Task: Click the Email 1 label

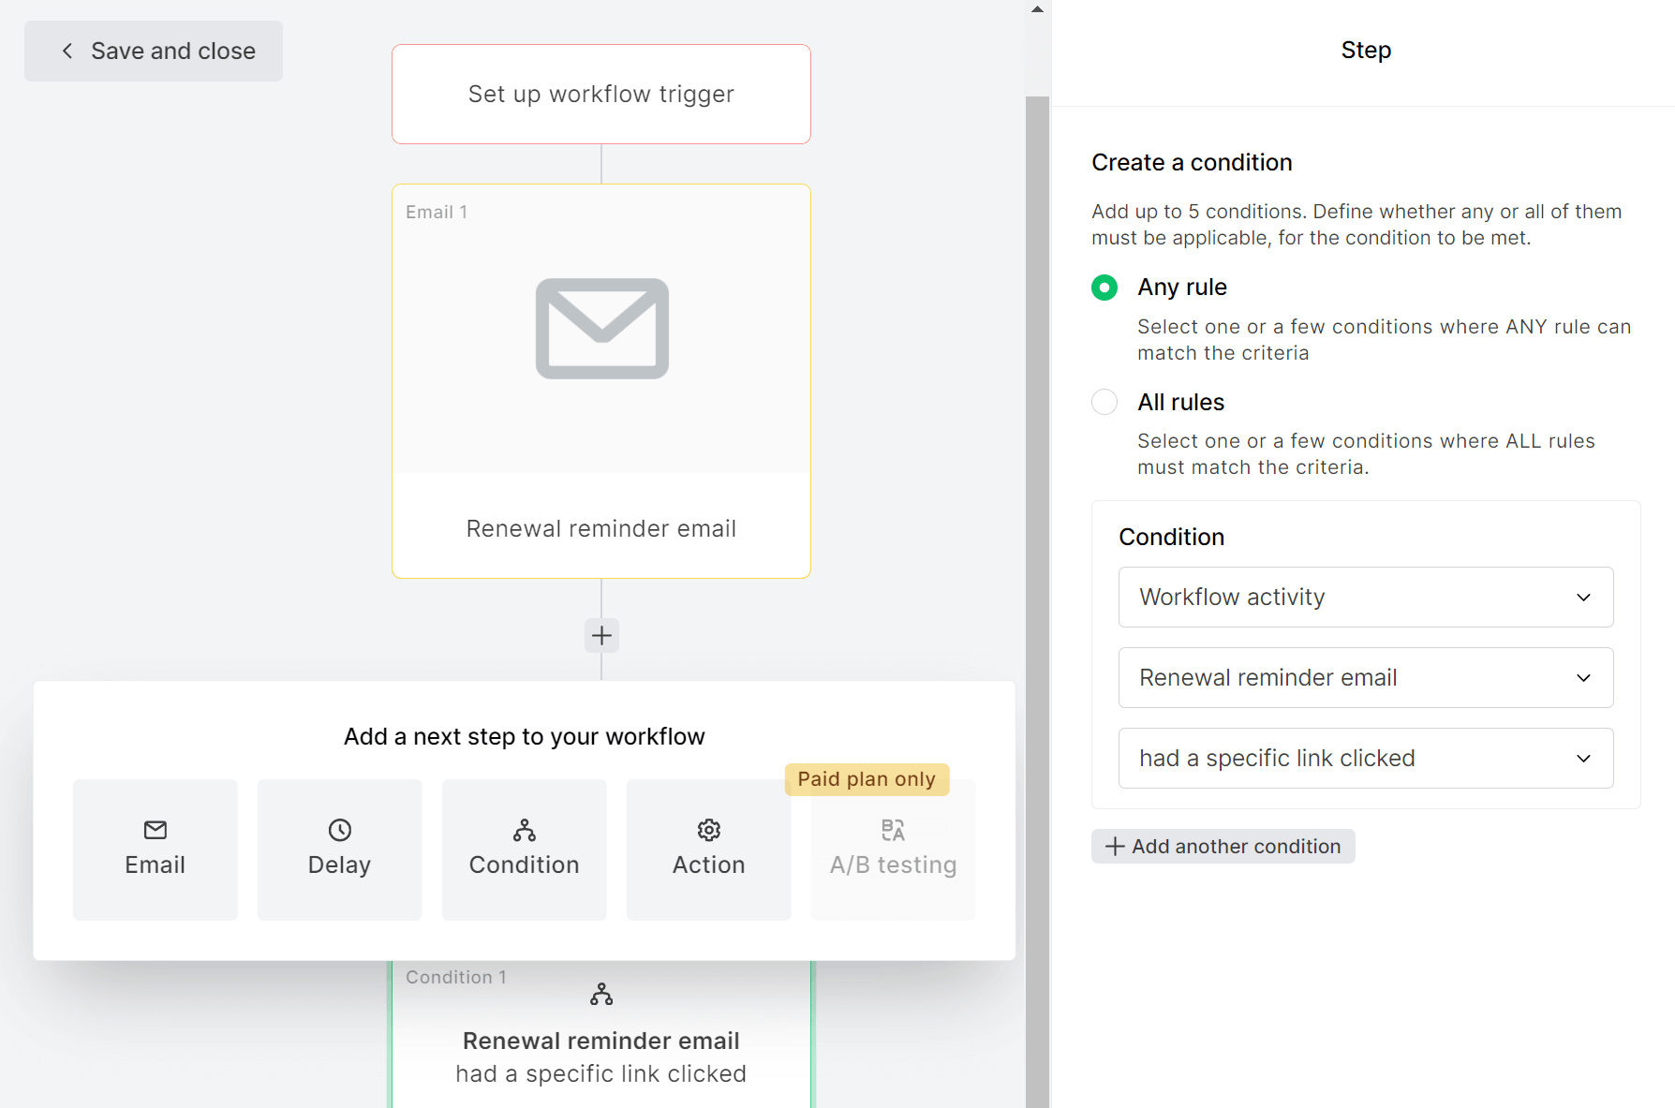Action: pos(437,213)
